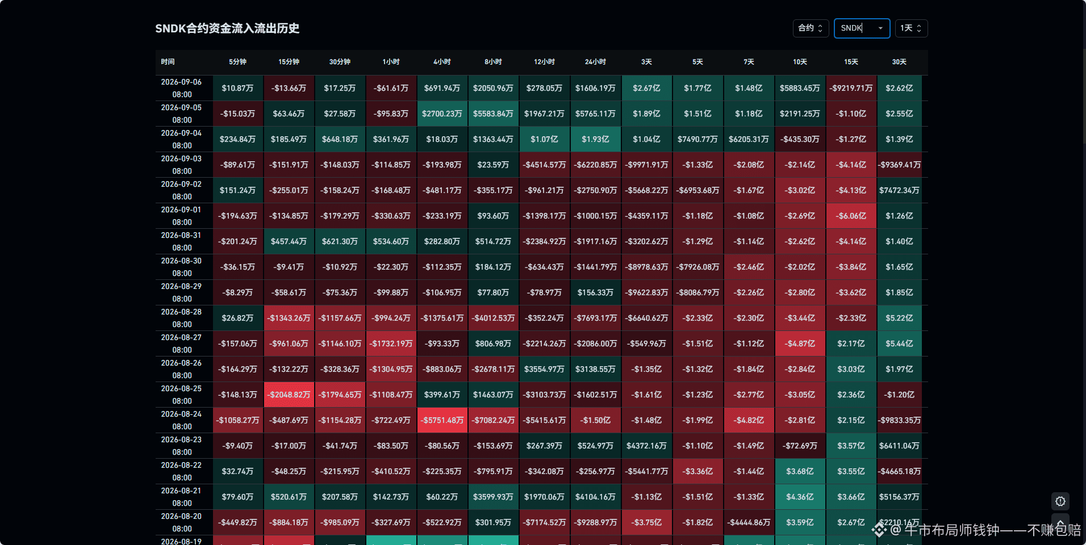Click the 5分钟 column header

(x=237, y=62)
